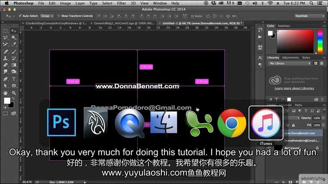Select the Clone Stamp tool

[6, 58]
